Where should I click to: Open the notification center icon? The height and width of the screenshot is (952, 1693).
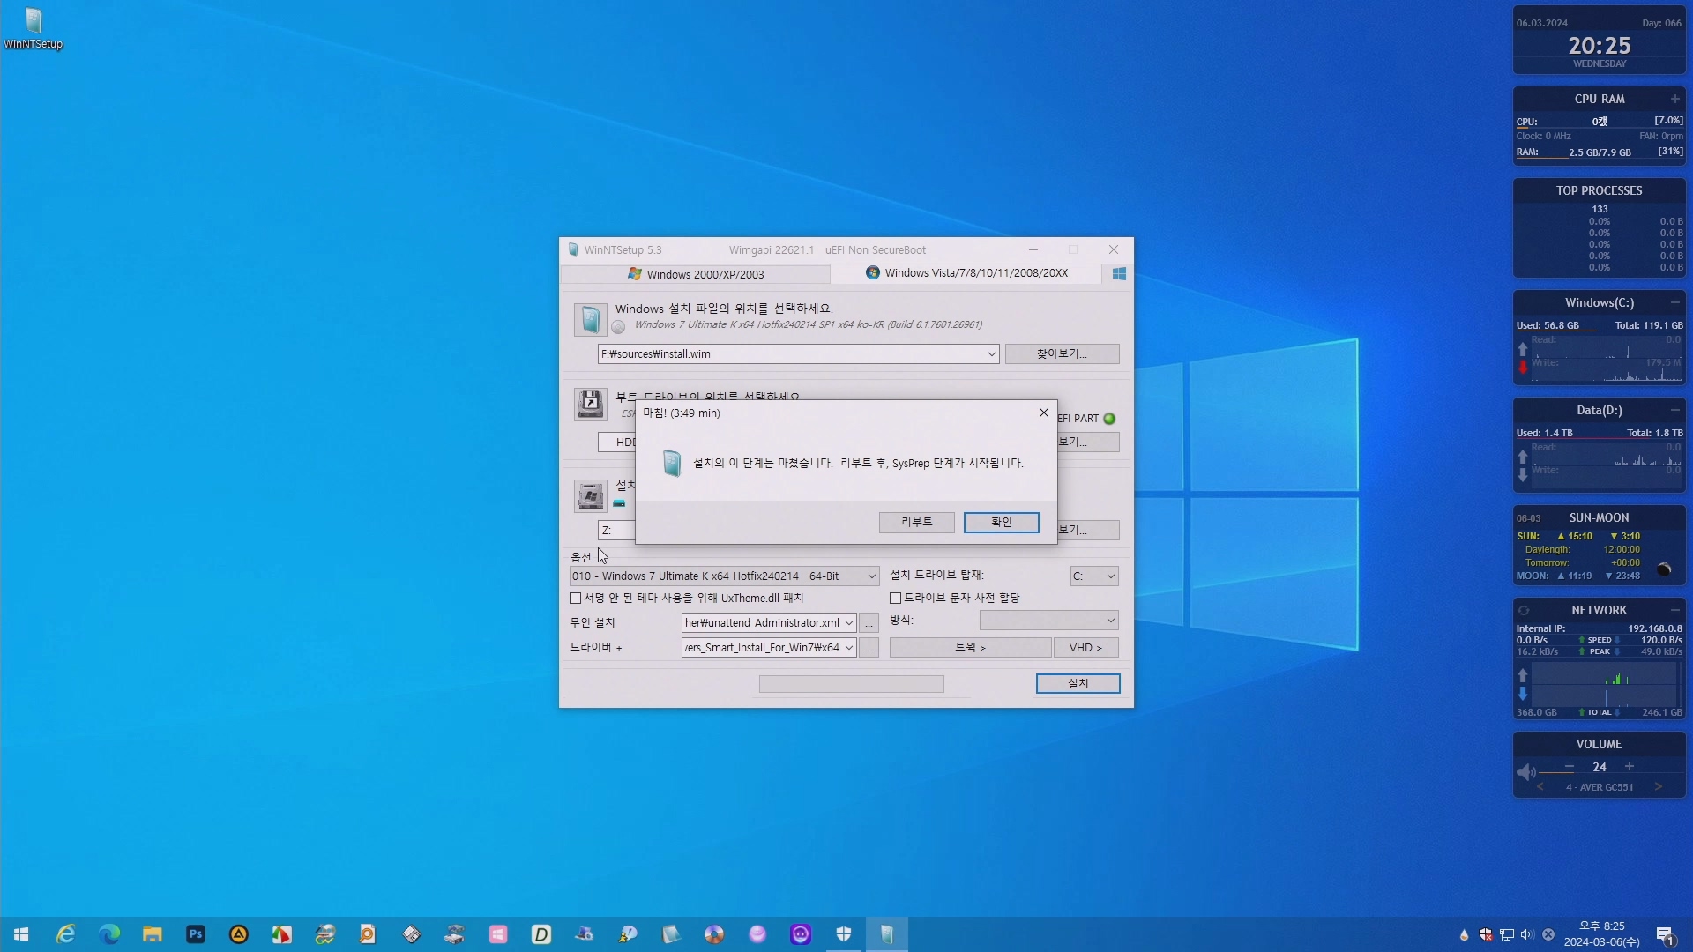[x=1665, y=934]
